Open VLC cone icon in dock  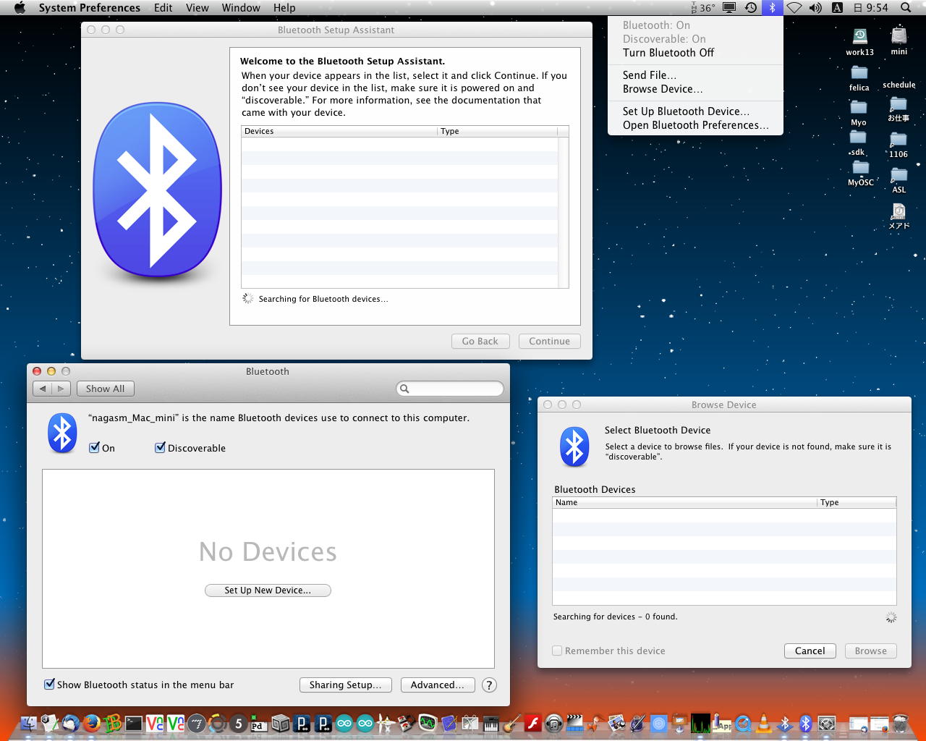point(763,723)
